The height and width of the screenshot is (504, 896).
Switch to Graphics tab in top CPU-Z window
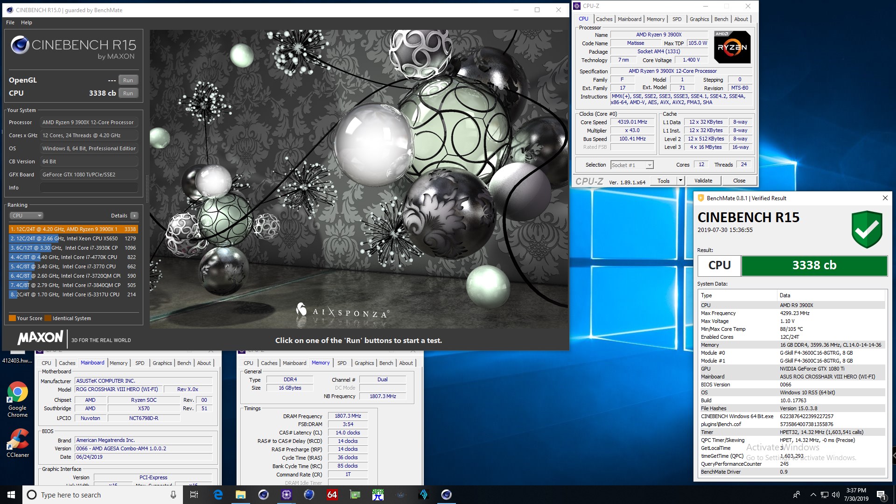pyautogui.click(x=699, y=19)
